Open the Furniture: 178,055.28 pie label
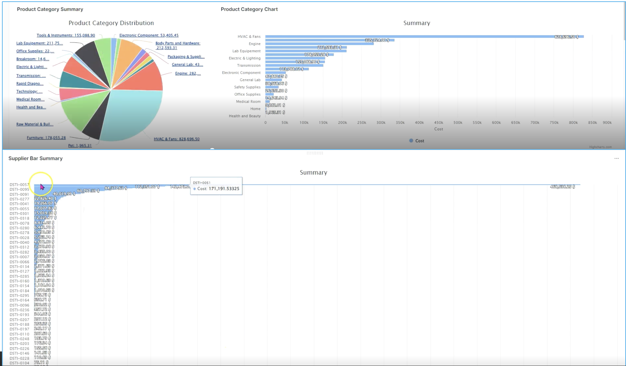This screenshot has height=366, width=626. tap(46, 138)
